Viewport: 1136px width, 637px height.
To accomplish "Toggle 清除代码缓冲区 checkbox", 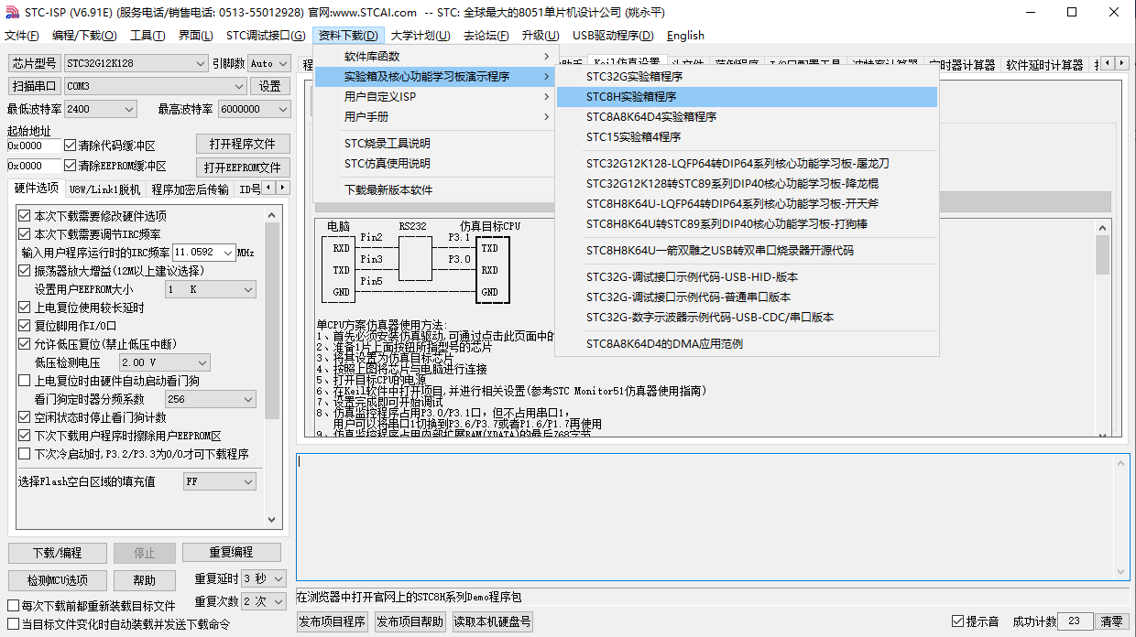I will coord(70,146).
